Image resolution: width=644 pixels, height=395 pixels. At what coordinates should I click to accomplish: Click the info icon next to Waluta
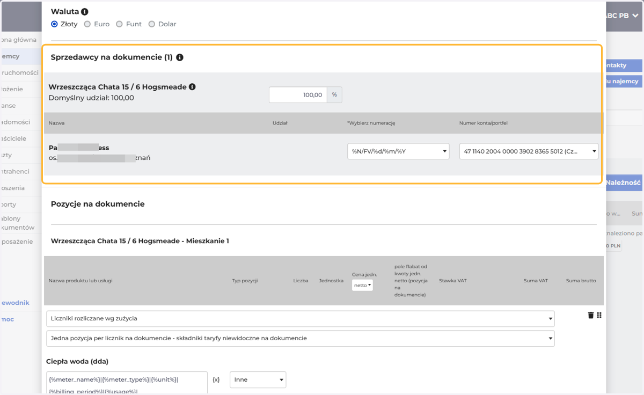point(85,11)
